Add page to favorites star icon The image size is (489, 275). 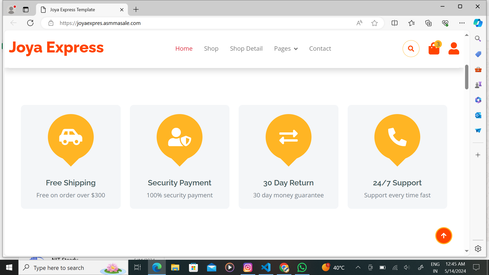pos(374,23)
